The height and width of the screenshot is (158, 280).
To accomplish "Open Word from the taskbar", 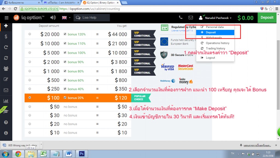I will tap(69, 154).
